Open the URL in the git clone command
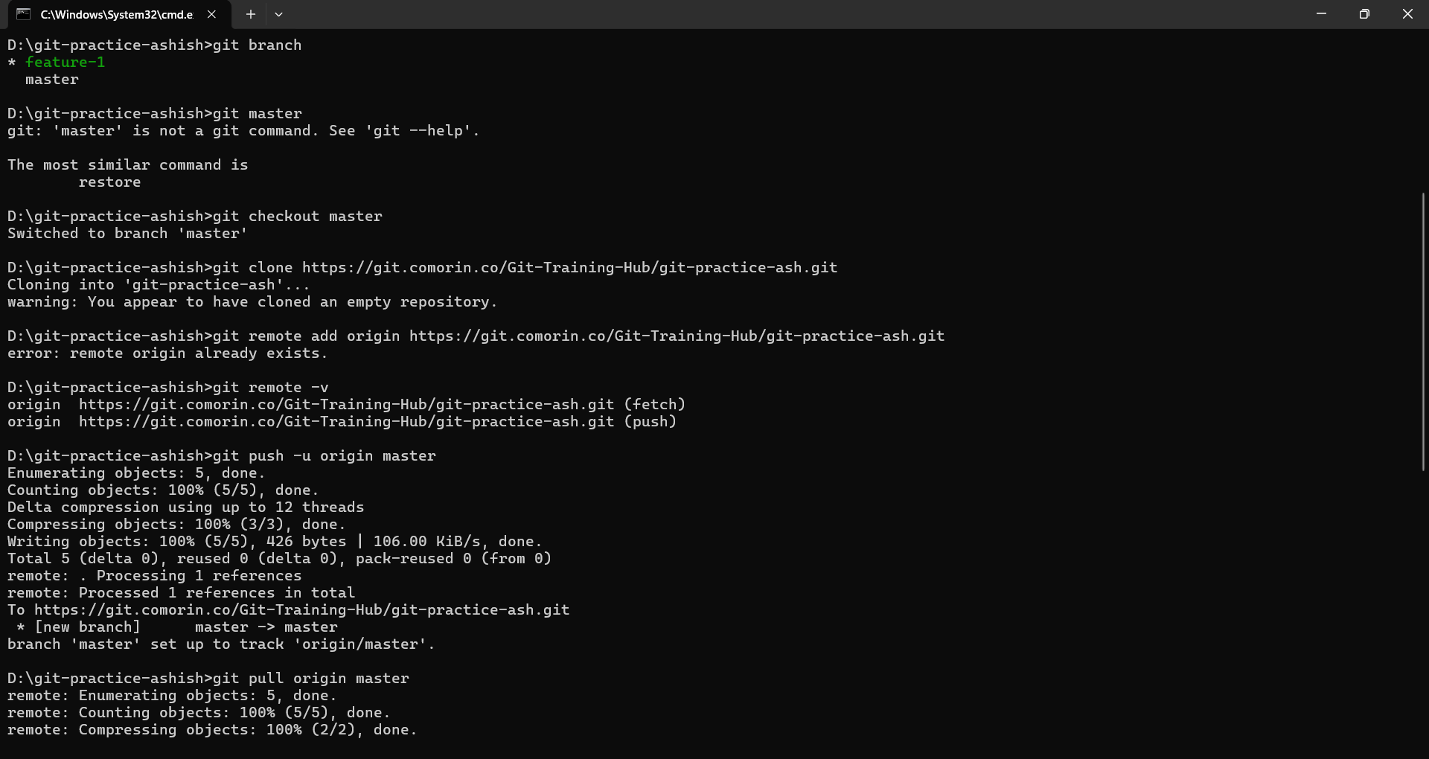The image size is (1429, 759). click(x=569, y=268)
